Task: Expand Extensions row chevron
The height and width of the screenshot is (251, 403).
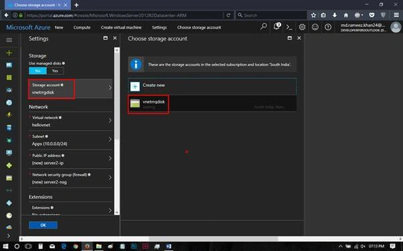Action: click(110, 210)
